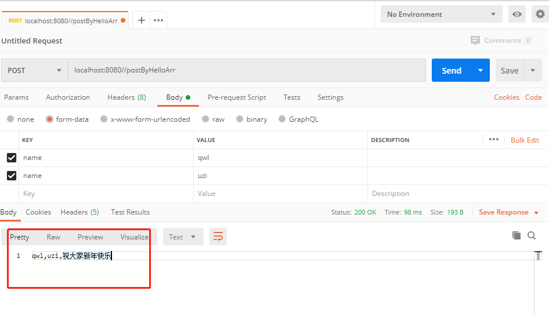Open column options ellipsis in form-data table
549x316 pixels.
(494, 139)
